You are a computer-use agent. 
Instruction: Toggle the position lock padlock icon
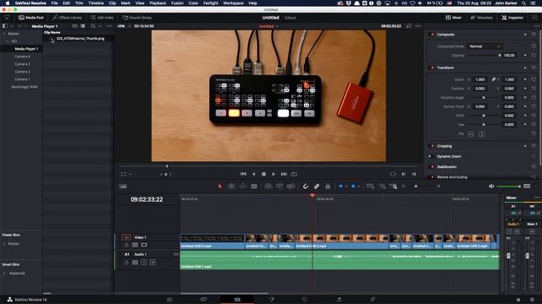pos(328,186)
